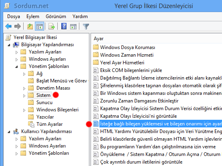Image resolution: width=222 pixels, height=166 pixels.
Task: Click the Eksik COM bileşenlerini yükle policy icon
Action: pyautogui.click(x=96, y=70)
